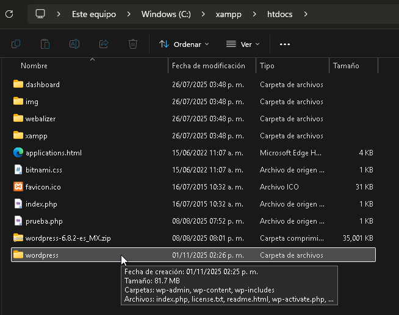The image size is (399, 315).
Task: Expand chevron after the computer icon
Action: point(59,14)
